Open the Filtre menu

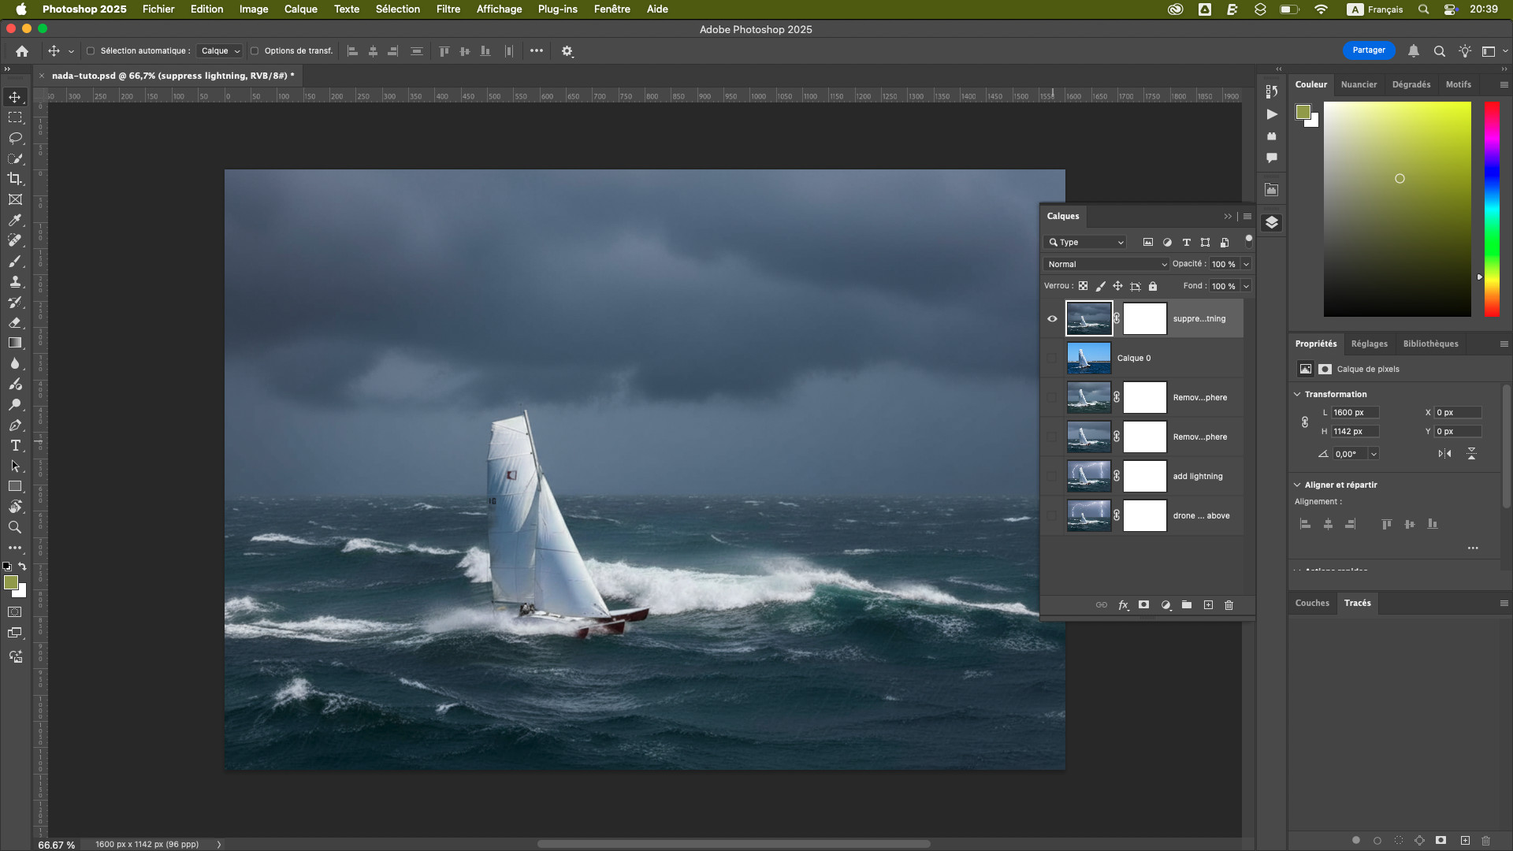tap(448, 9)
